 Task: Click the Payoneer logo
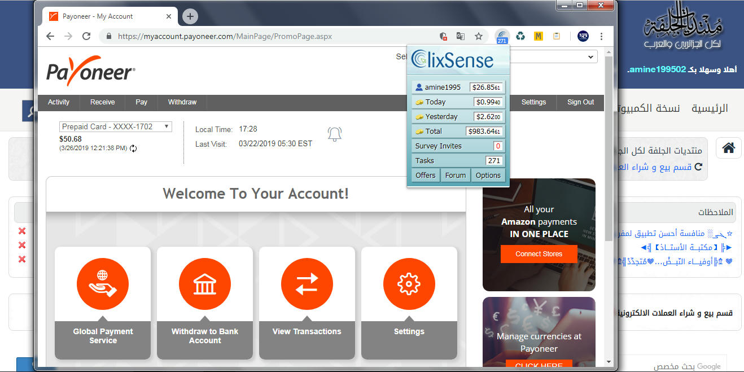pyautogui.click(x=90, y=71)
